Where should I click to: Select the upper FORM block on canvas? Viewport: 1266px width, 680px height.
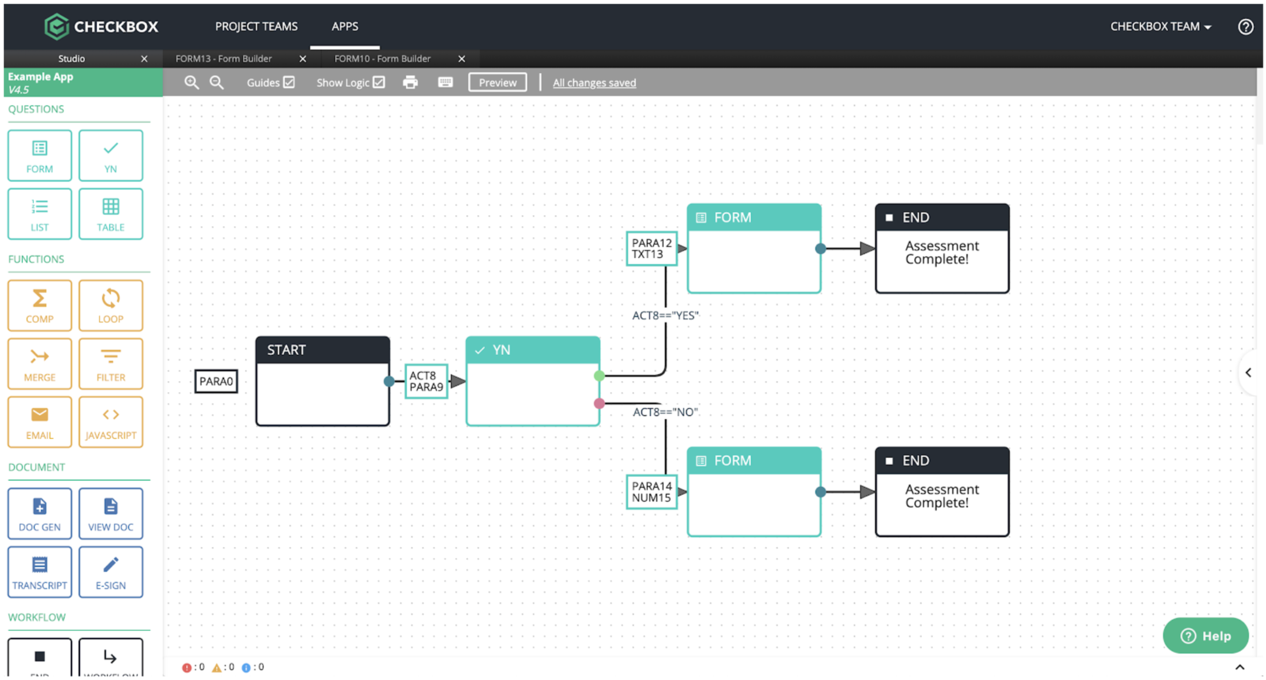tap(754, 249)
